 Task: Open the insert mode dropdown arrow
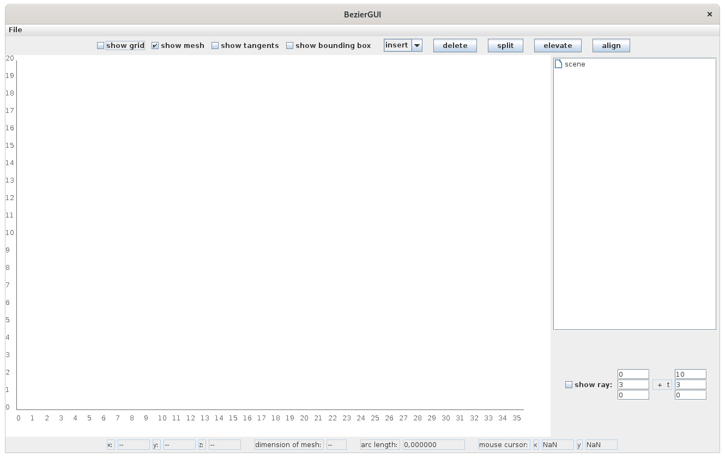pos(417,46)
